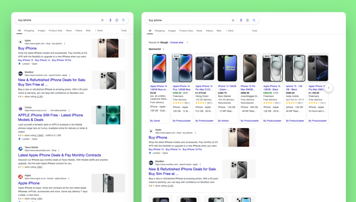Click the blue magnifier search icon
This screenshot has width=356, height=202.
(x=123, y=20)
